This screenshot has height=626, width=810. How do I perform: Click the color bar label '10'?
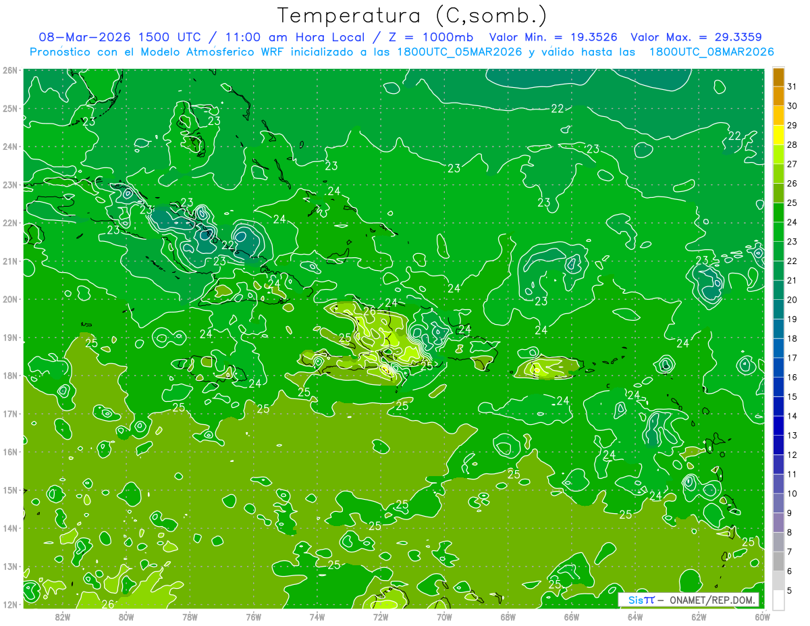[x=792, y=494]
